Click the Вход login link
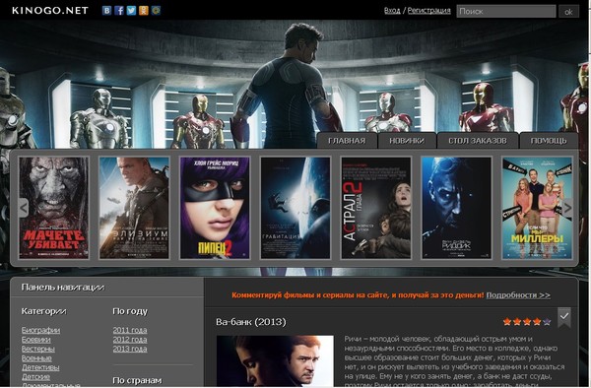Viewport: 591px width, 388px height. 392,11
